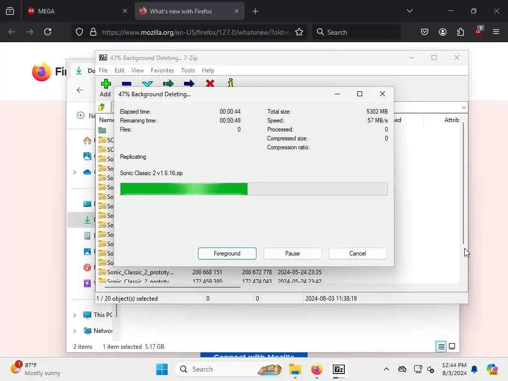Click the 7-Zip vertical scrollbar
508x381 pixels.
463,184
